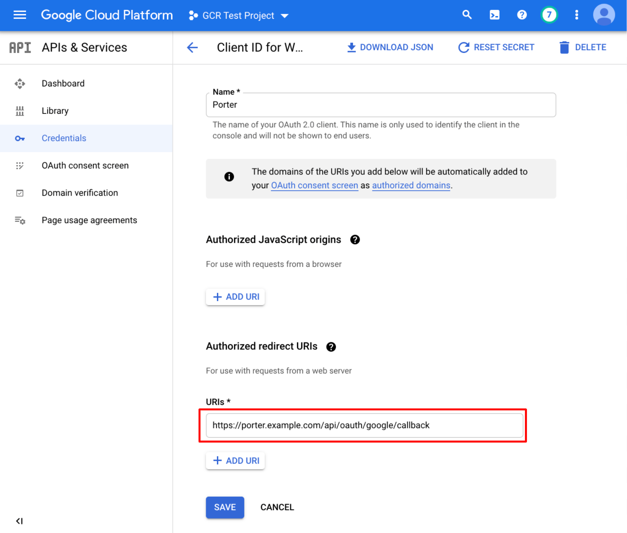The image size is (627, 533).
Task: Show help for Authorized JavaScript origins
Action: tap(355, 240)
